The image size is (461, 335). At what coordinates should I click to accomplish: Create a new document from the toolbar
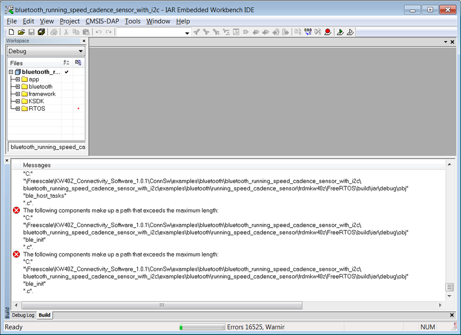tap(12, 32)
